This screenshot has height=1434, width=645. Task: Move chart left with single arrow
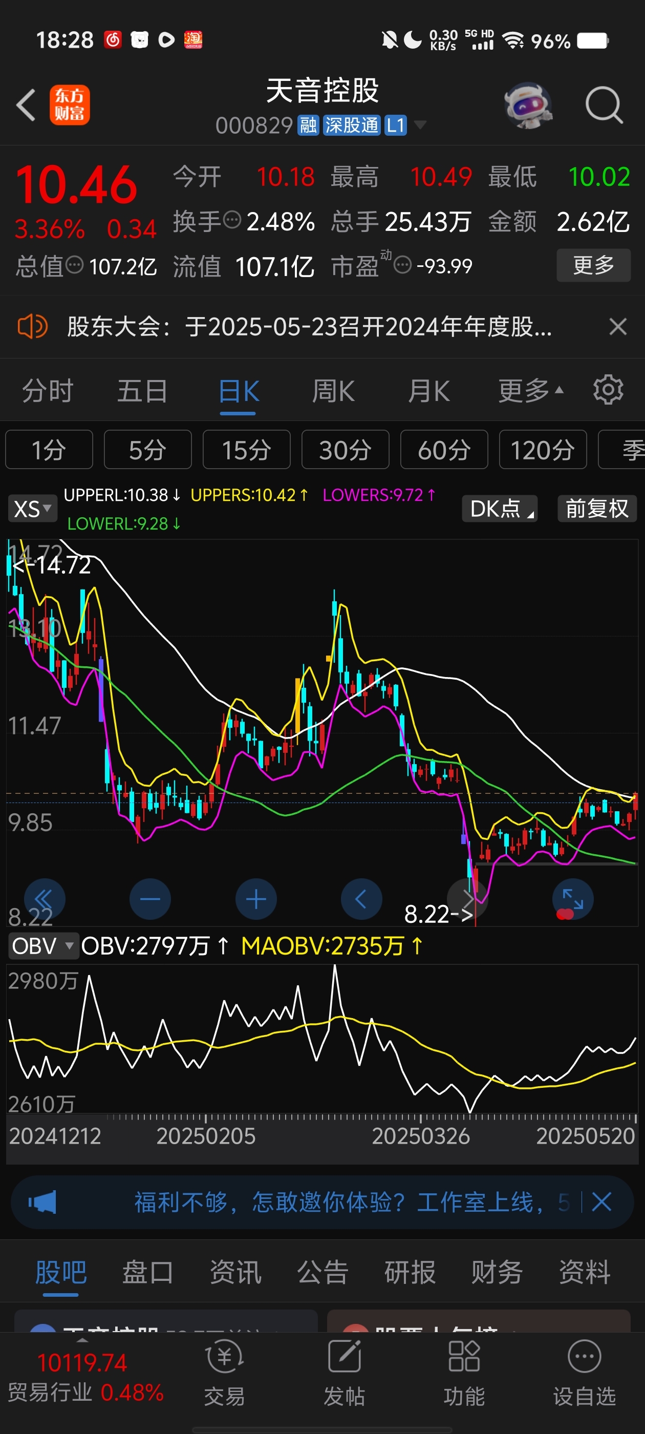(362, 899)
